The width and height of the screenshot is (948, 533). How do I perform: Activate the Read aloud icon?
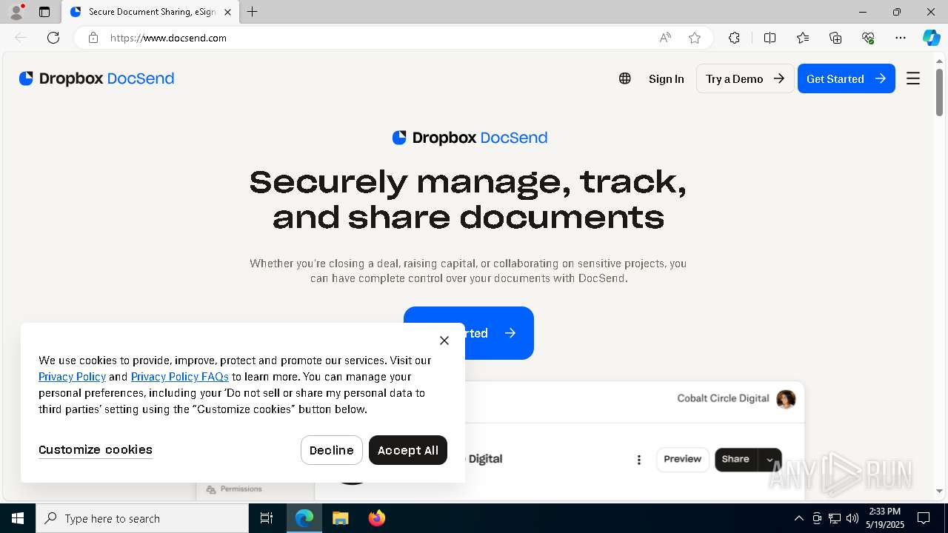click(x=665, y=38)
